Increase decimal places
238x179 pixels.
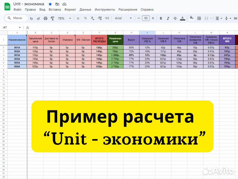coord(100,18)
